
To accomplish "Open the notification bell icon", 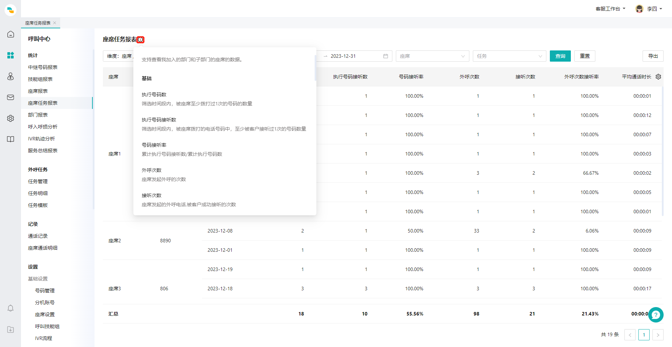I will pyautogui.click(x=10, y=308).
